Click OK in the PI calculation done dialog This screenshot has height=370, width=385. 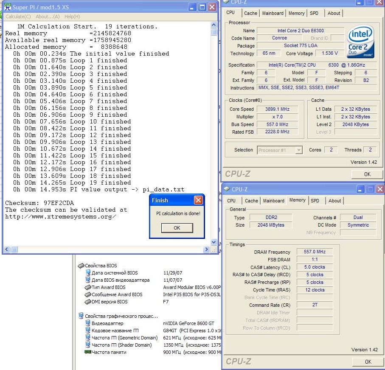177,228
